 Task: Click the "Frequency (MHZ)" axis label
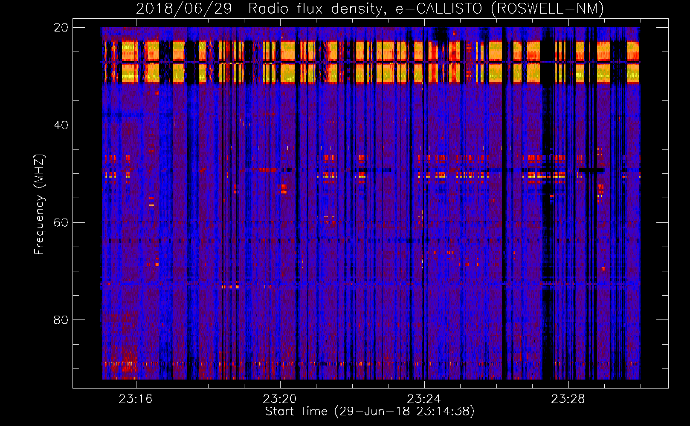pos(39,204)
